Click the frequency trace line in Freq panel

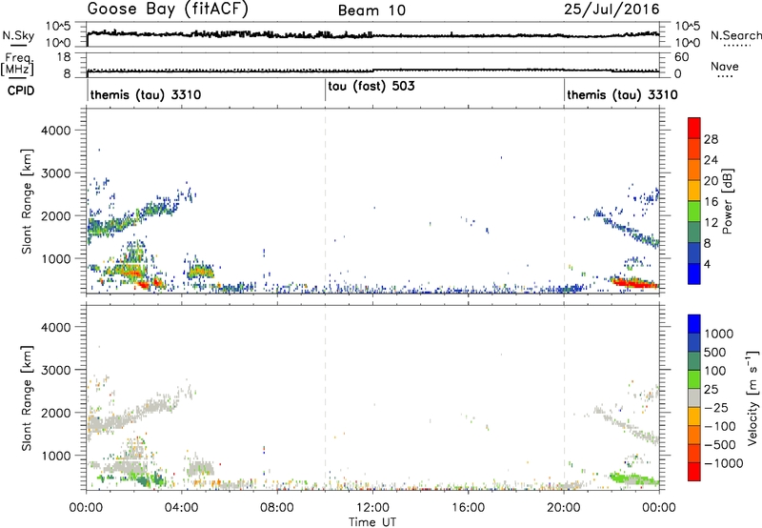pyautogui.click(x=373, y=71)
